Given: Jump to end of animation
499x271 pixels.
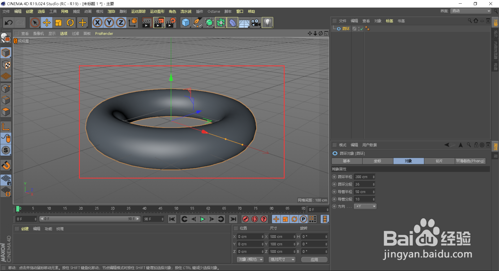Looking at the screenshot, I should [x=233, y=219].
